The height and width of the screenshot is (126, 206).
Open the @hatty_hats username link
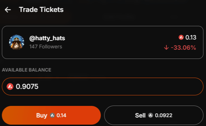[47, 38]
